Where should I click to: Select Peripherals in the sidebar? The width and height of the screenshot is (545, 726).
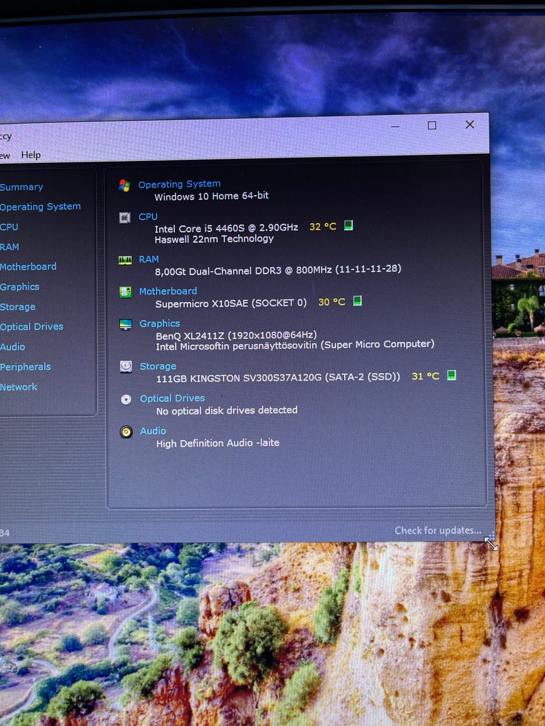26,367
